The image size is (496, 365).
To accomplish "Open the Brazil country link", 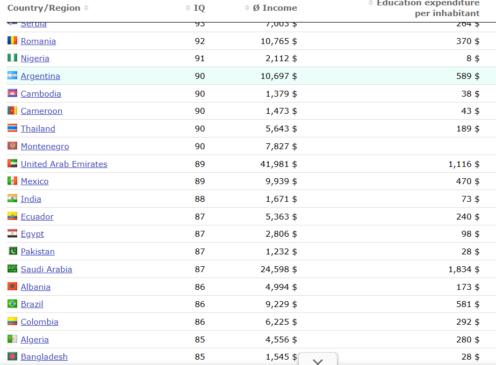I will click(32, 304).
